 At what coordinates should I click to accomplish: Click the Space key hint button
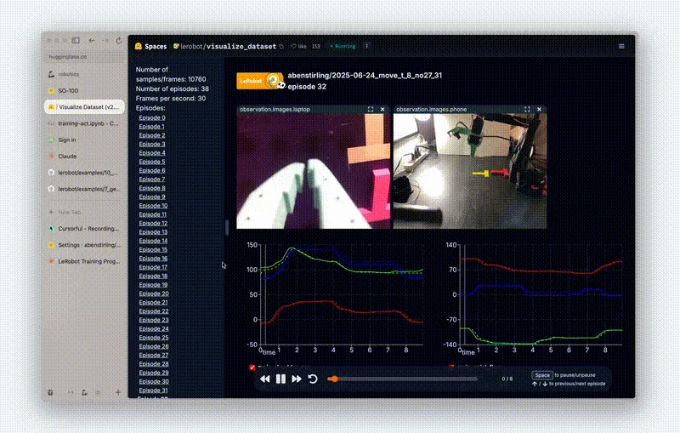click(542, 375)
